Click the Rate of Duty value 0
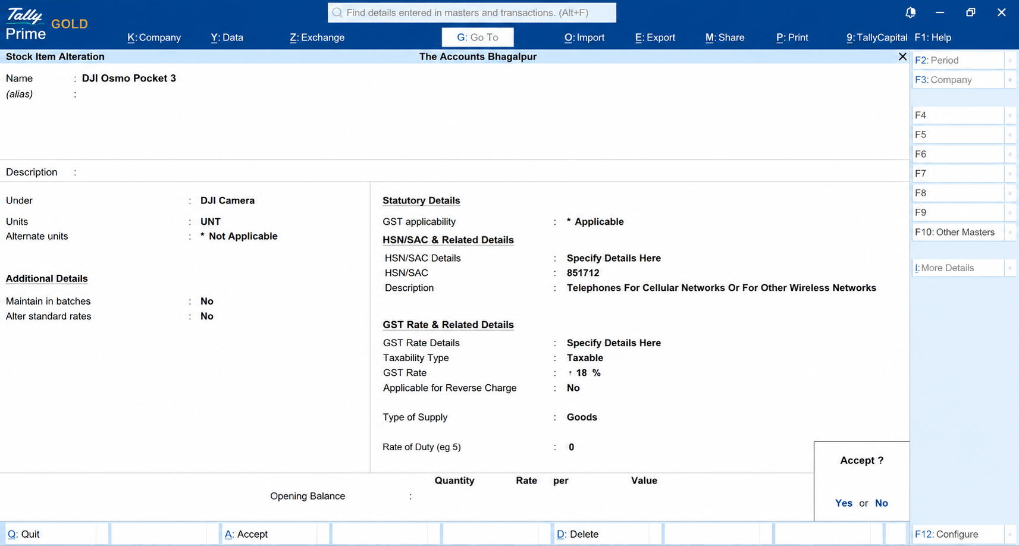 tap(571, 447)
